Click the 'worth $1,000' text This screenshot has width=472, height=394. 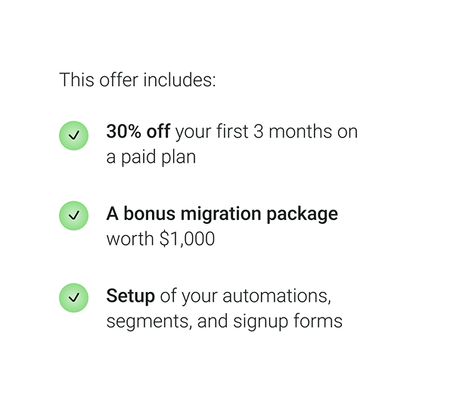pos(161,239)
